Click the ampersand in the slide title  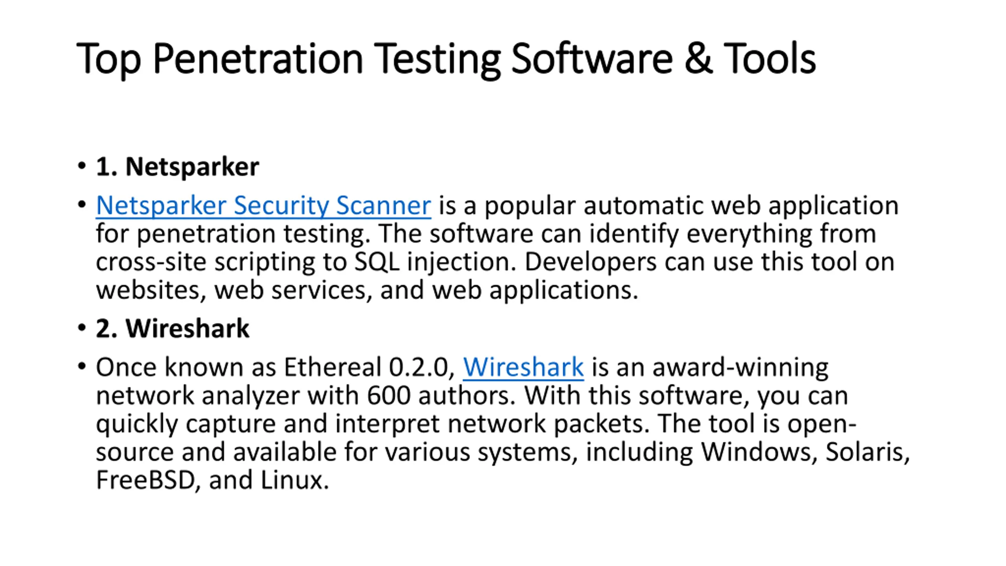pos(698,58)
